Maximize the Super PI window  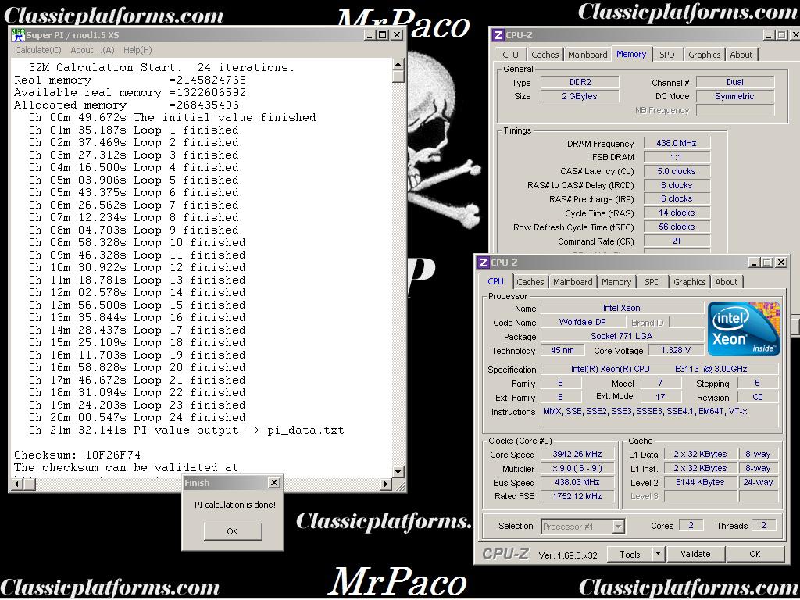(383, 34)
